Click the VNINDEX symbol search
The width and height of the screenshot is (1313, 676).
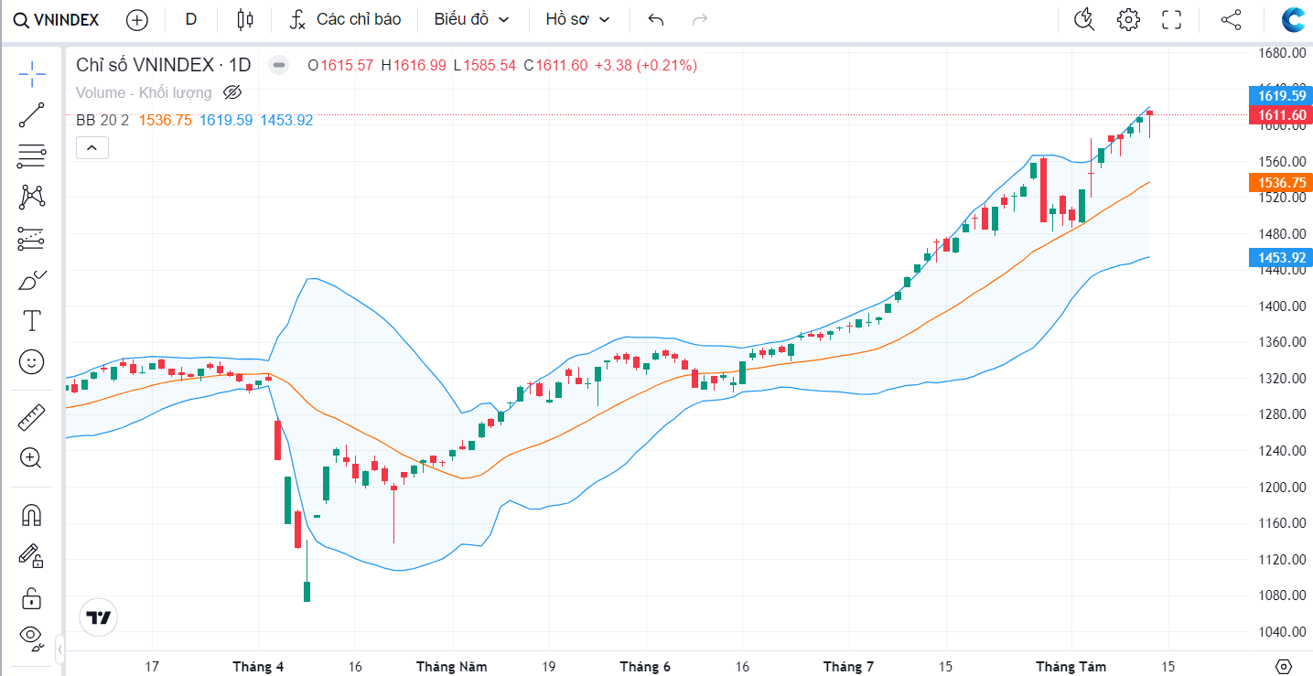[x=57, y=19]
